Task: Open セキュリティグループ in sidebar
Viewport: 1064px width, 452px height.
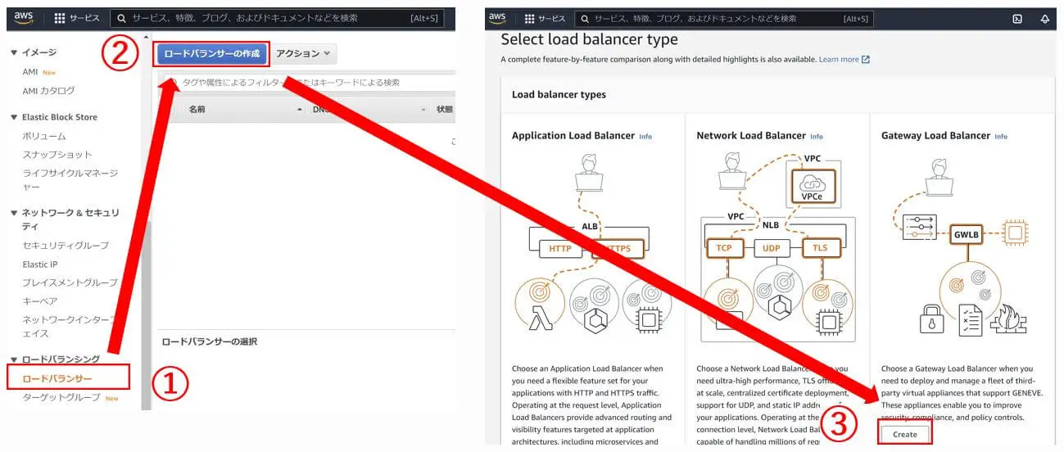Action: pos(66,246)
